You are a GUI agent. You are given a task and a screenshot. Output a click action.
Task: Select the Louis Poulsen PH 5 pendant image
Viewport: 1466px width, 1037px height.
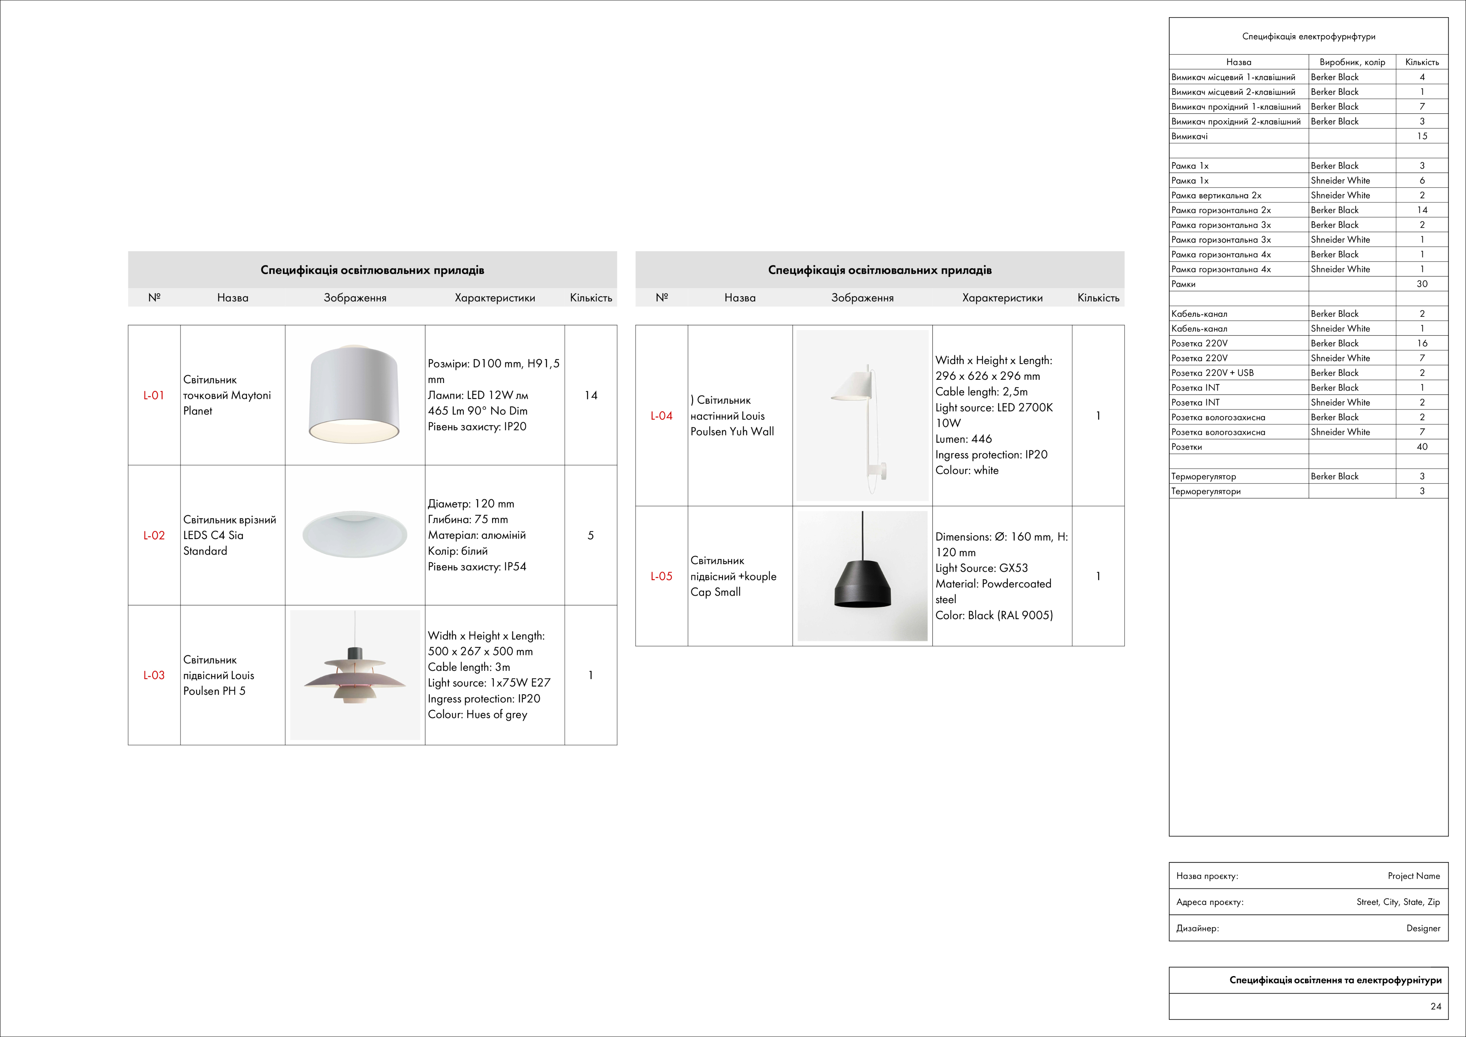pyautogui.click(x=354, y=675)
